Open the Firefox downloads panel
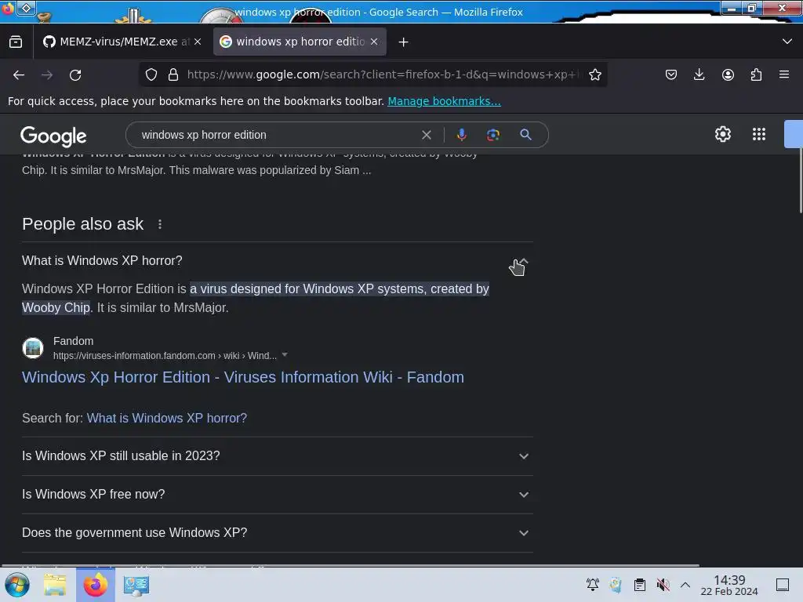Image resolution: width=803 pixels, height=602 pixels. click(699, 74)
